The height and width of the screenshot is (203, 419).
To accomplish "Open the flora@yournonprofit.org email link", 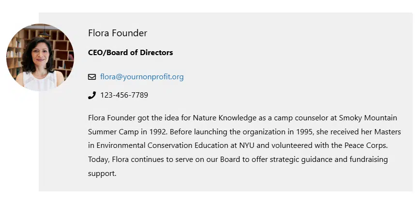I will point(142,77).
